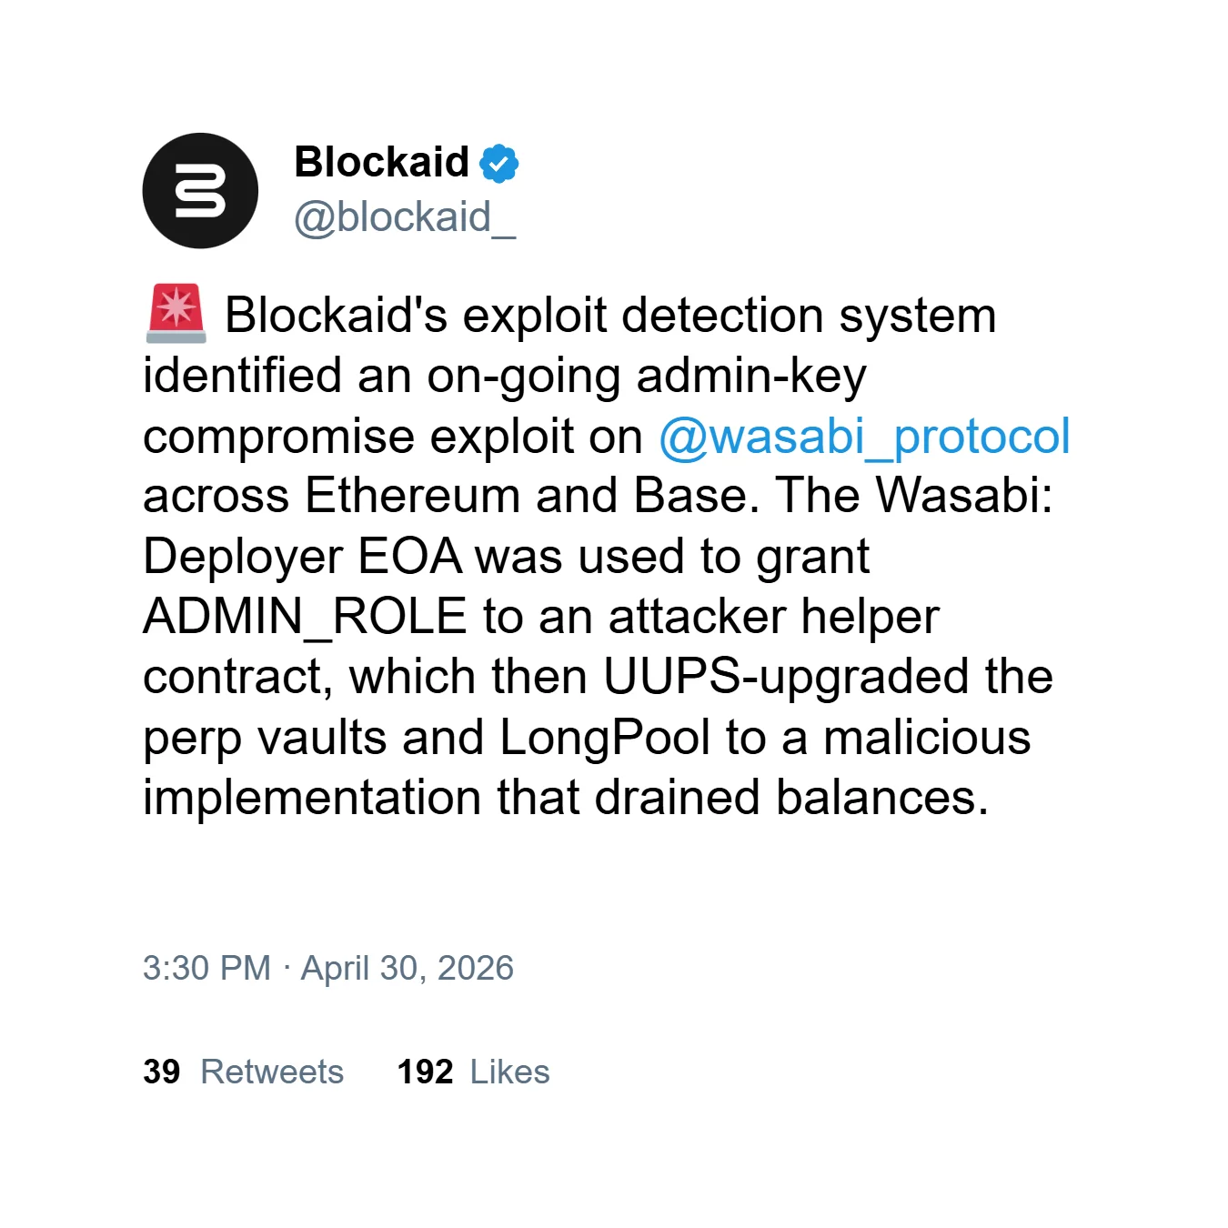Click the 3:30 PM timestamp

(206, 968)
